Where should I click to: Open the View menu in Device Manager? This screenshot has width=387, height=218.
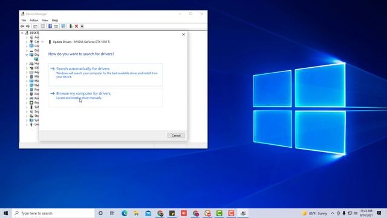pyautogui.click(x=45, y=20)
